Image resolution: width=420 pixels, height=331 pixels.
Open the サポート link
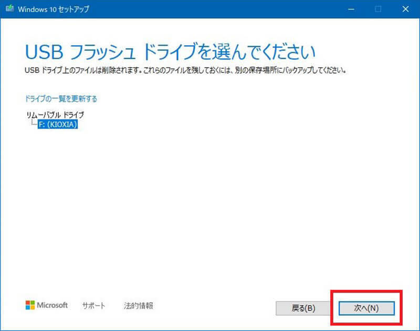93,306
